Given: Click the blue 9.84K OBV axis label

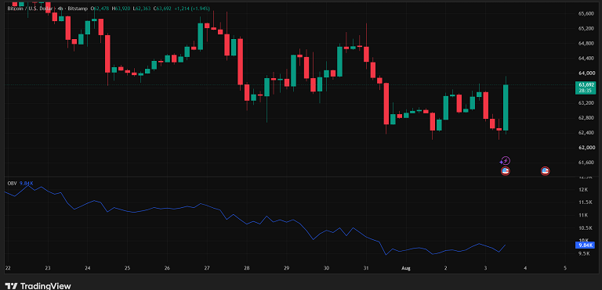Looking at the screenshot, I should [585, 245].
